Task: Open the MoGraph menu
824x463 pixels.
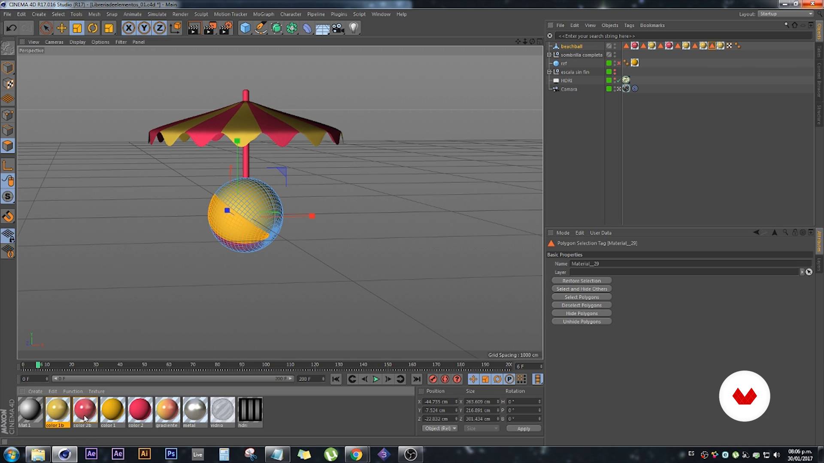Action: click(263, 14)
